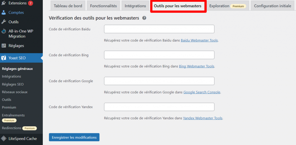Click the Yandex verification code input

tap(159, 107)
